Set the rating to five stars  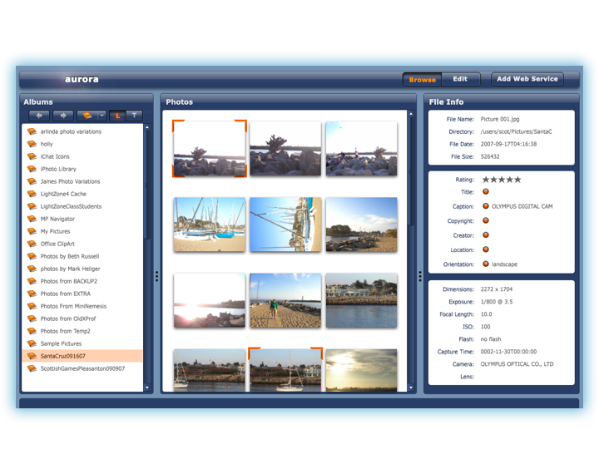[517, 179]
